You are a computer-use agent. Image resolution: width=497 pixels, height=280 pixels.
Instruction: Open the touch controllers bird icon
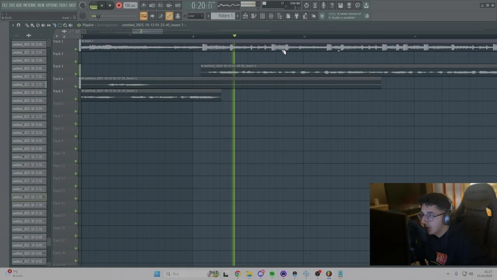point(314,16)
